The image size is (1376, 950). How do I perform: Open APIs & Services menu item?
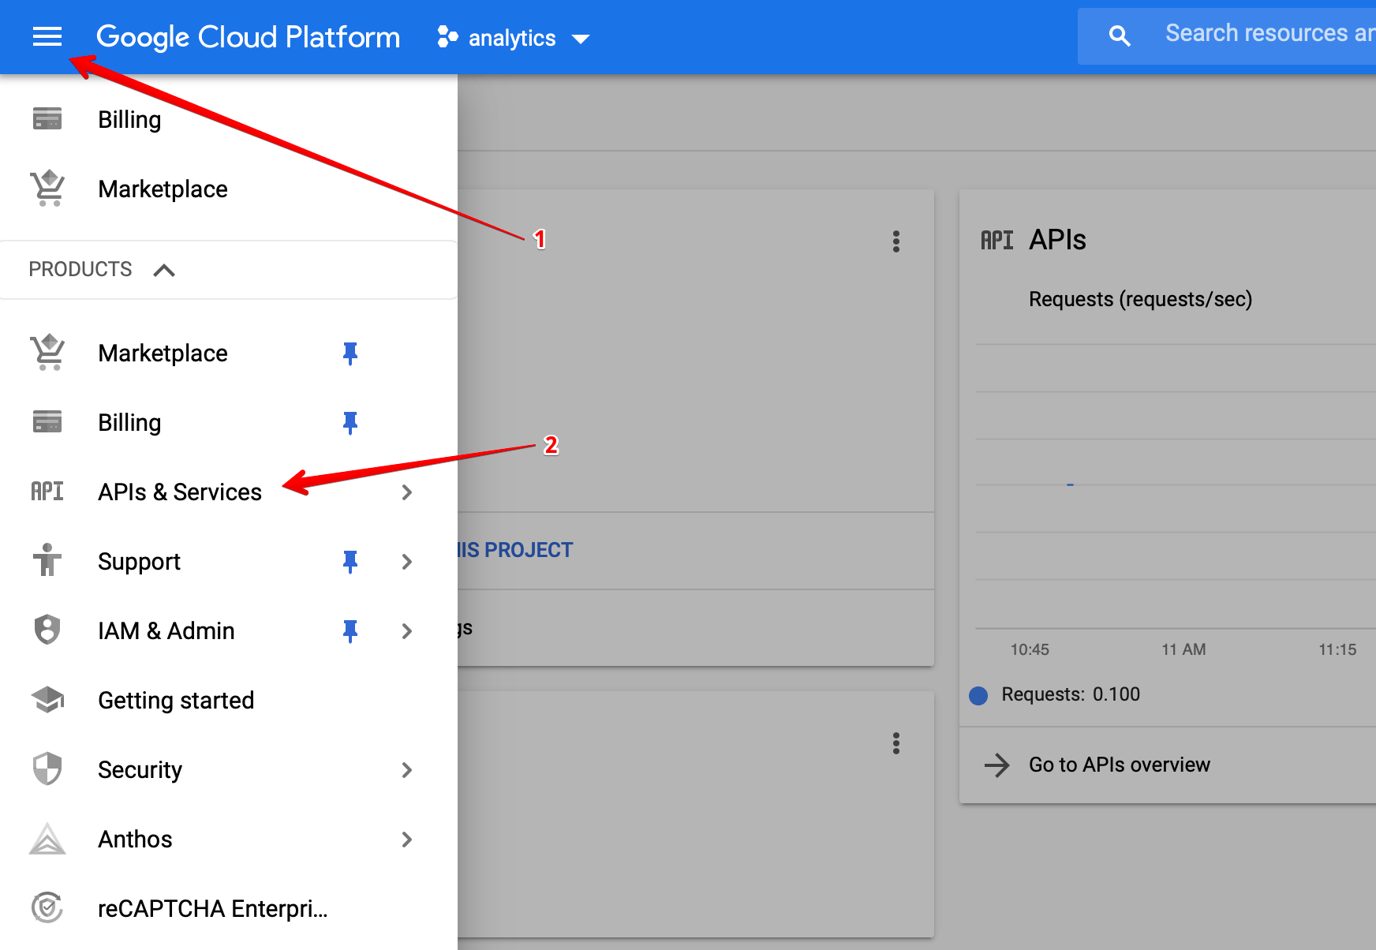pos(180,492)
